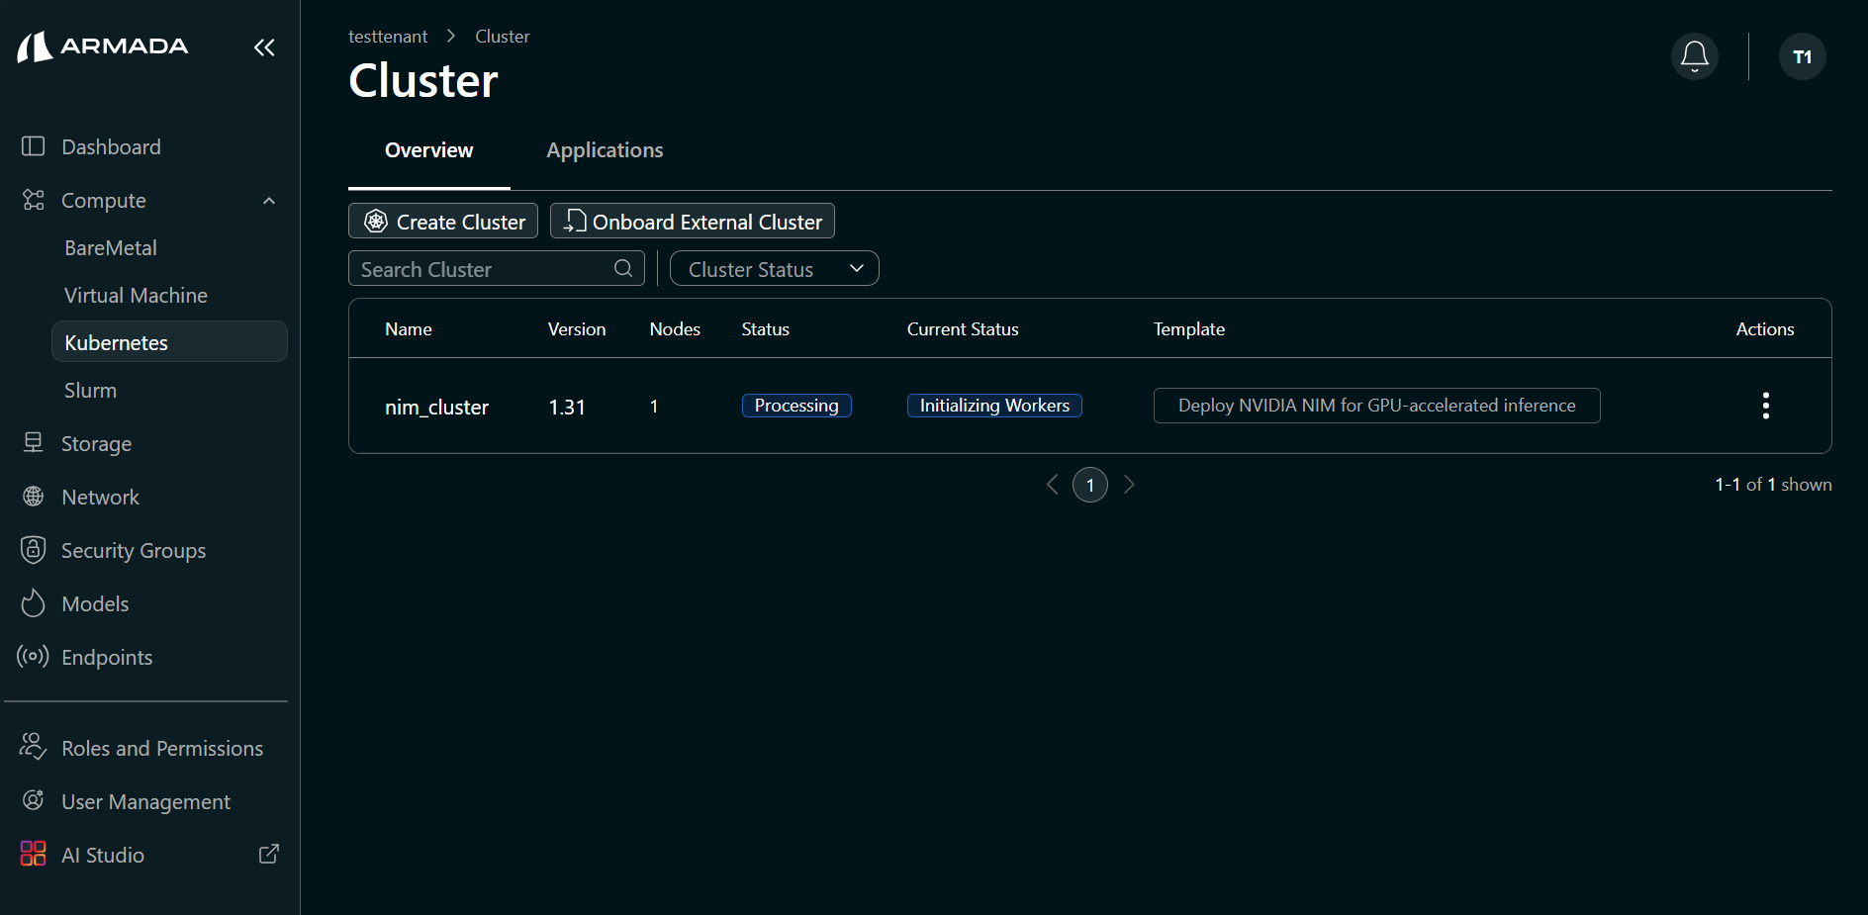Click the notification bell icon
The height and width of the screenshot is (915, 1868).
coord(1694,56)
